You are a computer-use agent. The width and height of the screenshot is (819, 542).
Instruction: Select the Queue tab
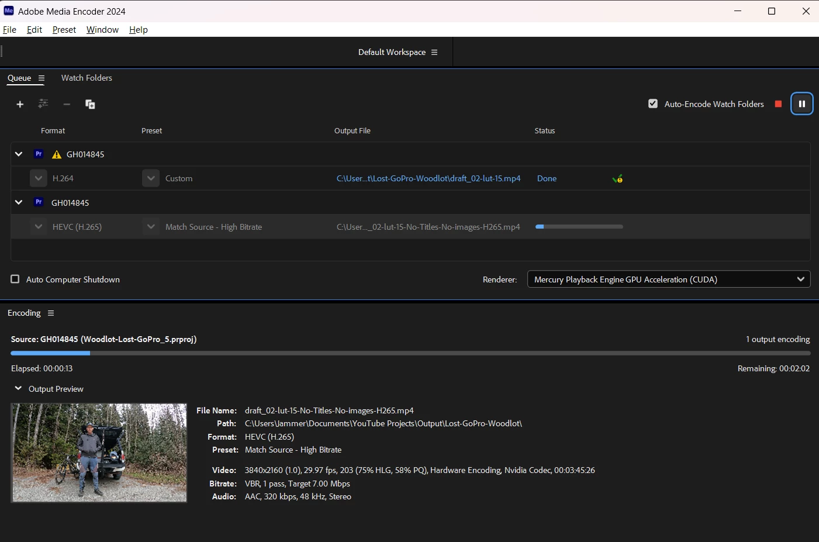[19, 78]
